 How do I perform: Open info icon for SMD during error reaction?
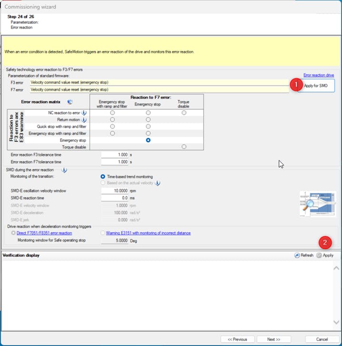(x=64, y=170)
